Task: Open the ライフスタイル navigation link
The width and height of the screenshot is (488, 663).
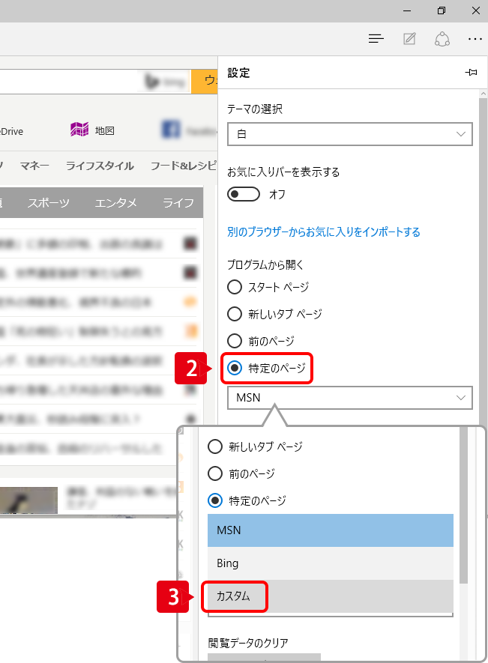Action: coord(100,166)
